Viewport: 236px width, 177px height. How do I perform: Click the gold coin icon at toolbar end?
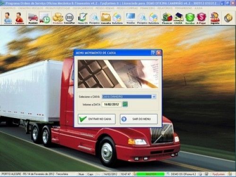[x=228, y=18]
